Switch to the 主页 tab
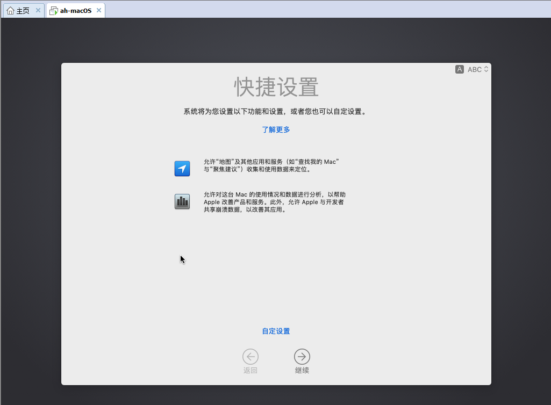Image resolution: width=551 pixels, height=405 pixels. (x=23, y=11)
